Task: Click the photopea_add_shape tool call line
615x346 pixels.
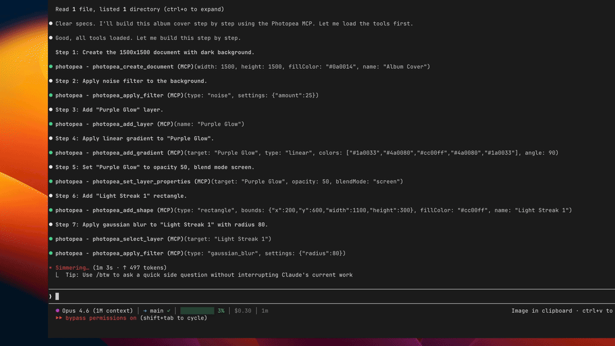Action: click(x=314, y=210)
